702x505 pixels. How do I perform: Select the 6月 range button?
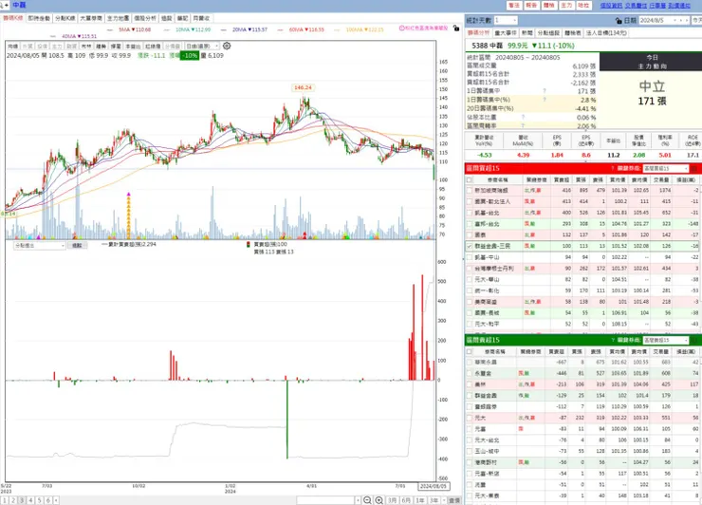click(x=406, y=500)
